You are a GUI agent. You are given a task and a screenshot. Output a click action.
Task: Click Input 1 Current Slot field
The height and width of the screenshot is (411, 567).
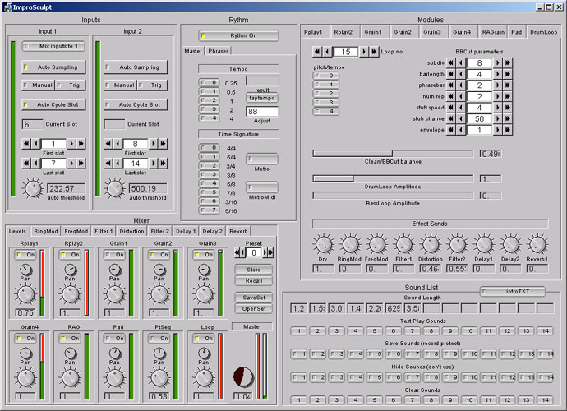coord(32,124)
